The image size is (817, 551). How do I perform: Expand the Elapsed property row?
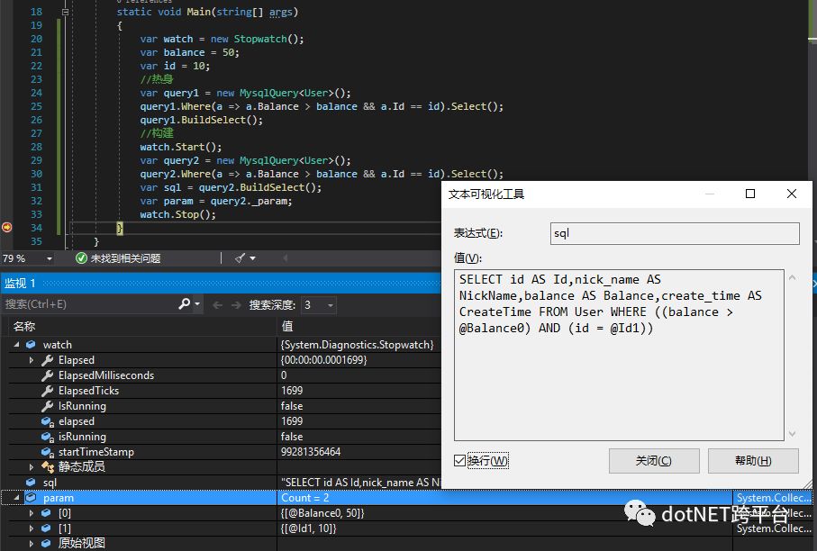click(x=32, y=360)
